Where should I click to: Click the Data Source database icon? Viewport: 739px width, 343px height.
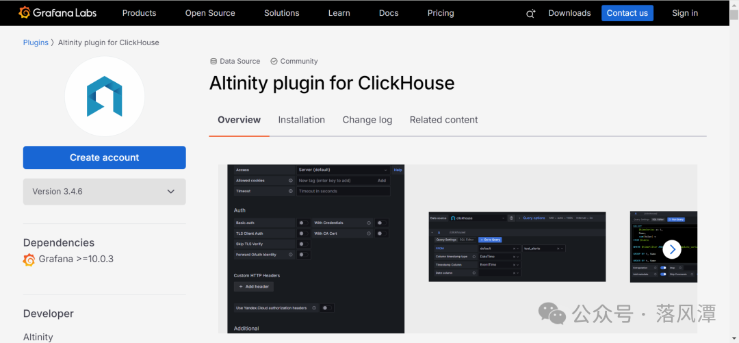[x=213, y=62]
